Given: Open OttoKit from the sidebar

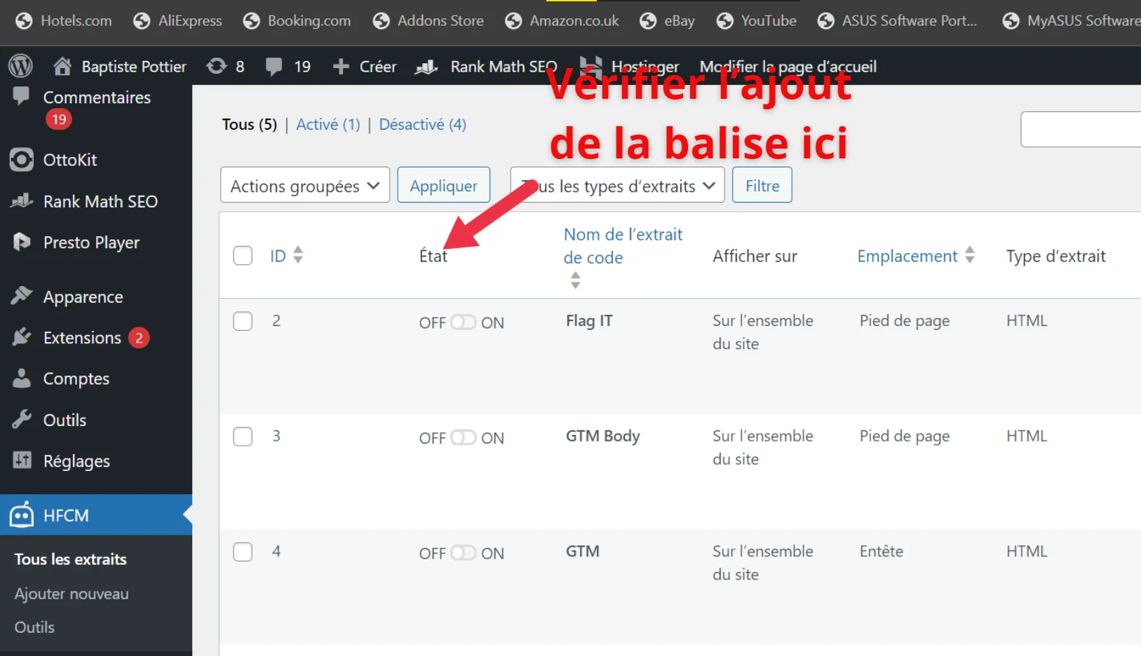Looking at the screenshot, I should coord(70,160).
